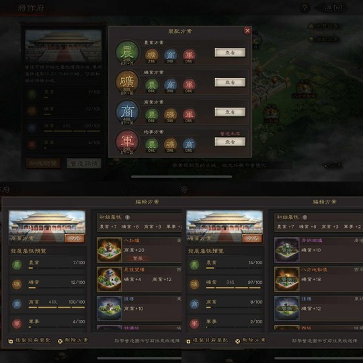The image size is (363, 363).
Task: Click 查看 button for the 商業方案 row
Action: (230, 112)
